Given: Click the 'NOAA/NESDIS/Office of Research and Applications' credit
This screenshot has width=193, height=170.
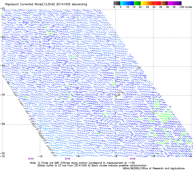Looking at the screenshot, I should click(x=154, y=168).
